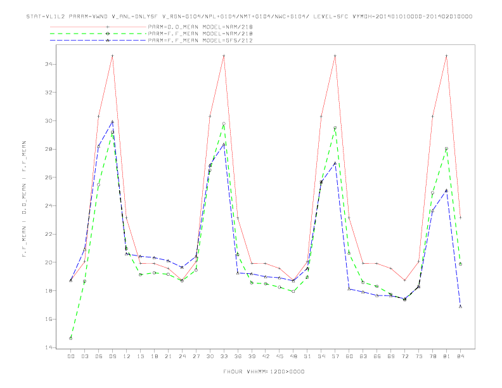Click x-axis forecast hour label 06

[99, 356]
